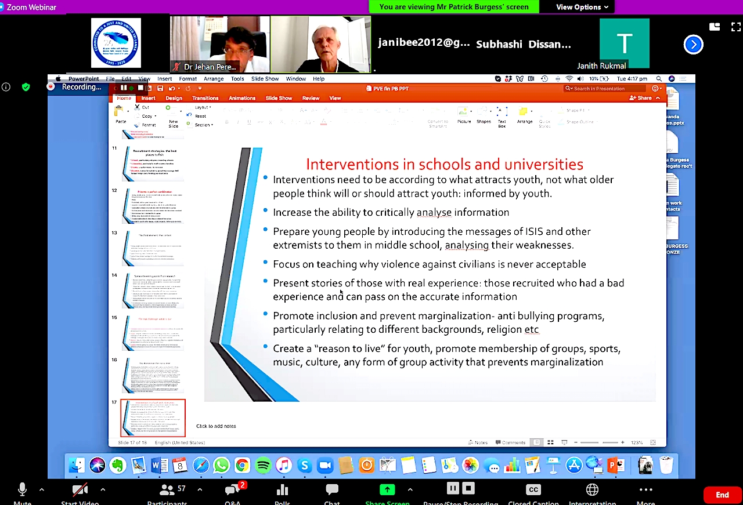Open the Transitions ribbon tab
This screenshot has width=743, height=505.
point(205,98)
